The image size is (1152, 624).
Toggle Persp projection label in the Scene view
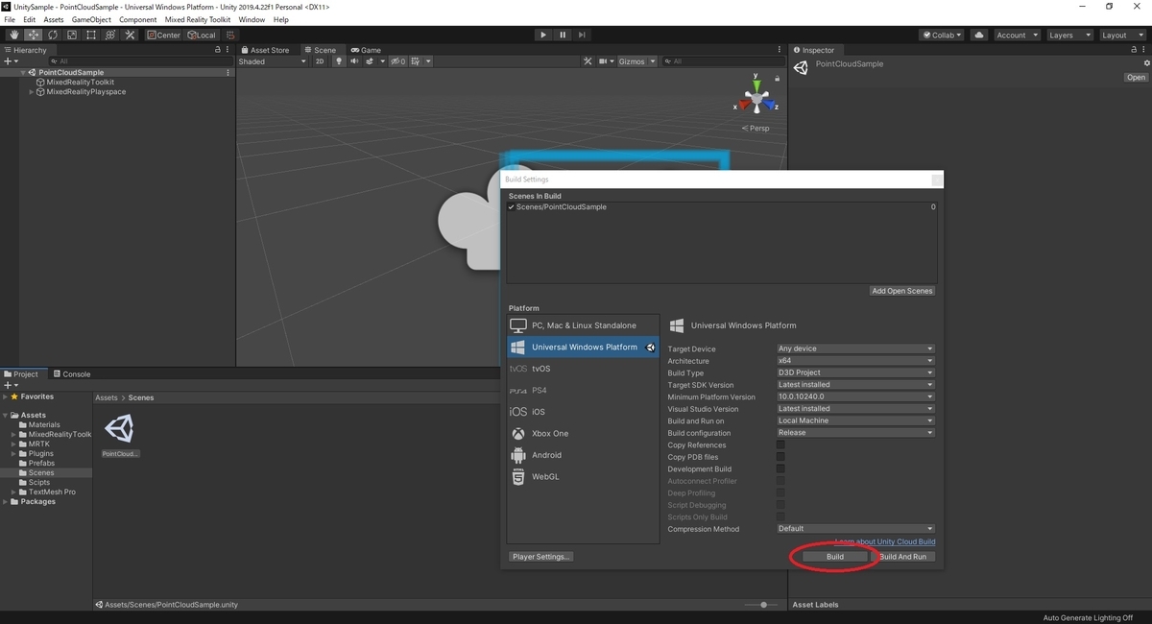756,128
